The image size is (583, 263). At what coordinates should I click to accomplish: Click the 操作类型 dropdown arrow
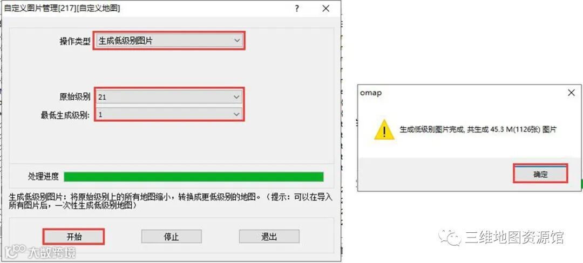237,41
